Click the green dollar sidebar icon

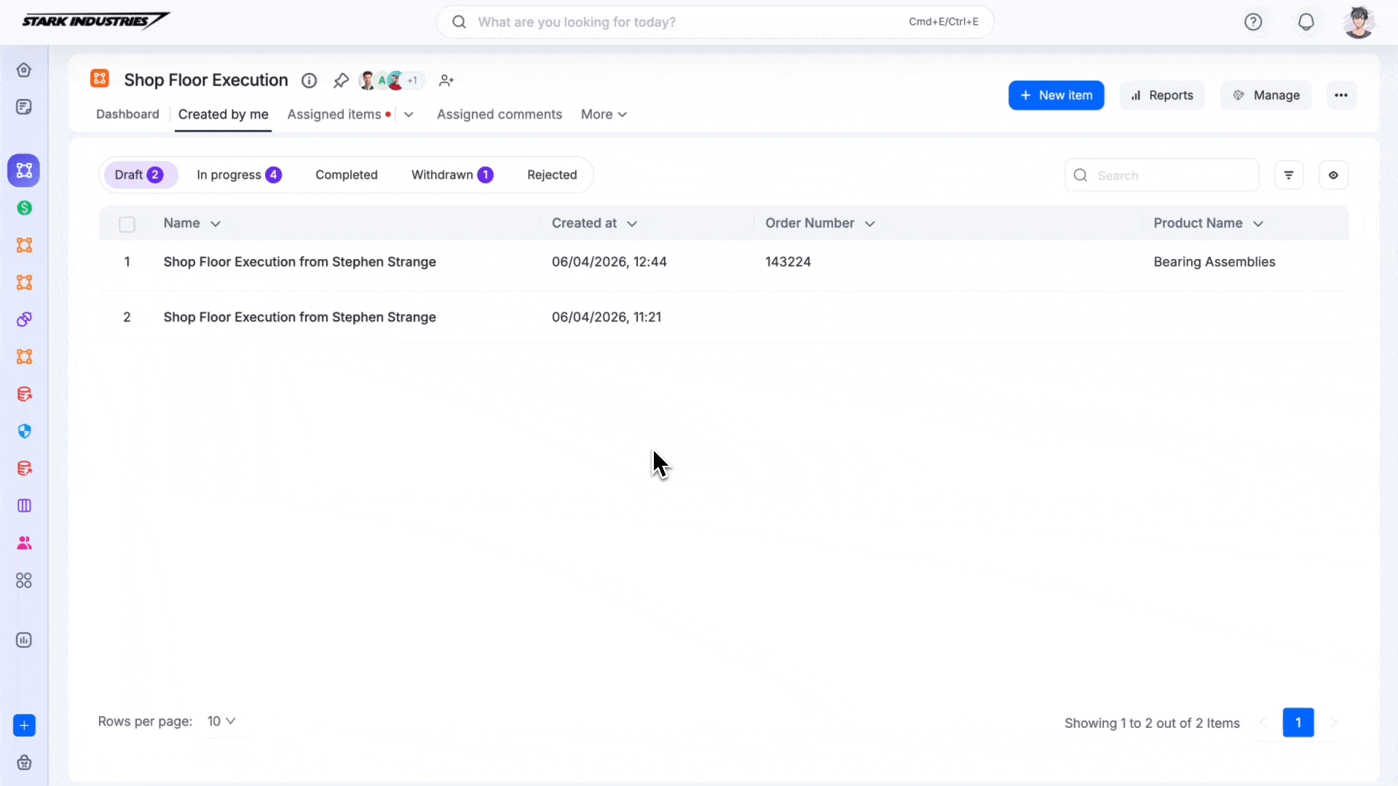click(24, 208)
